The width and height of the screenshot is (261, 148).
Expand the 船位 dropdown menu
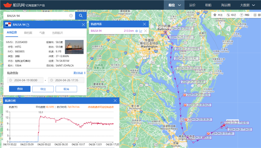[x=174, y=5]
